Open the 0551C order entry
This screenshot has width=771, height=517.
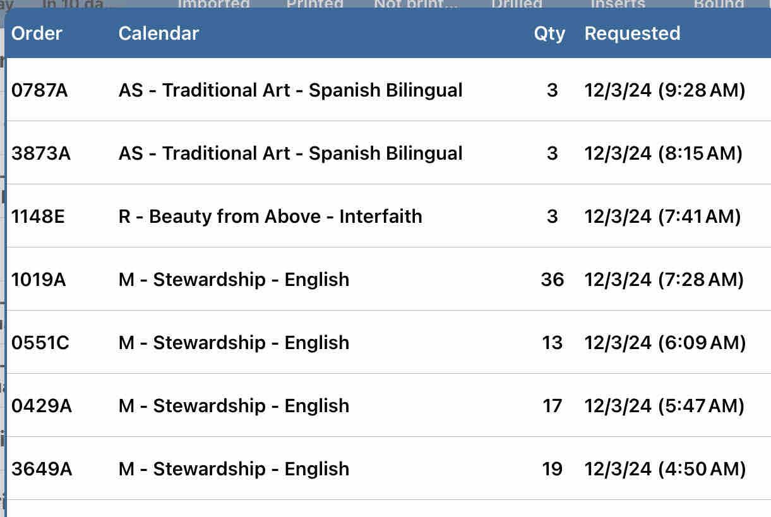pyautogui.click(x=40, y=343)
